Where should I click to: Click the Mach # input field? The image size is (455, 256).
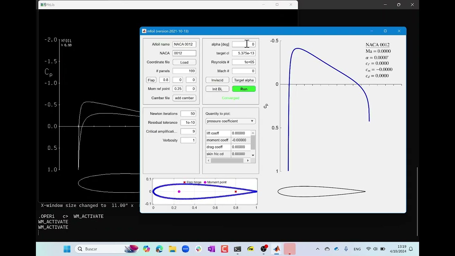coord(243,71)
